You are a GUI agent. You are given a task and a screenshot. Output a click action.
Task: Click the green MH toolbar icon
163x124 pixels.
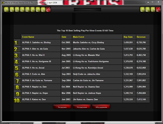point(33,9)
